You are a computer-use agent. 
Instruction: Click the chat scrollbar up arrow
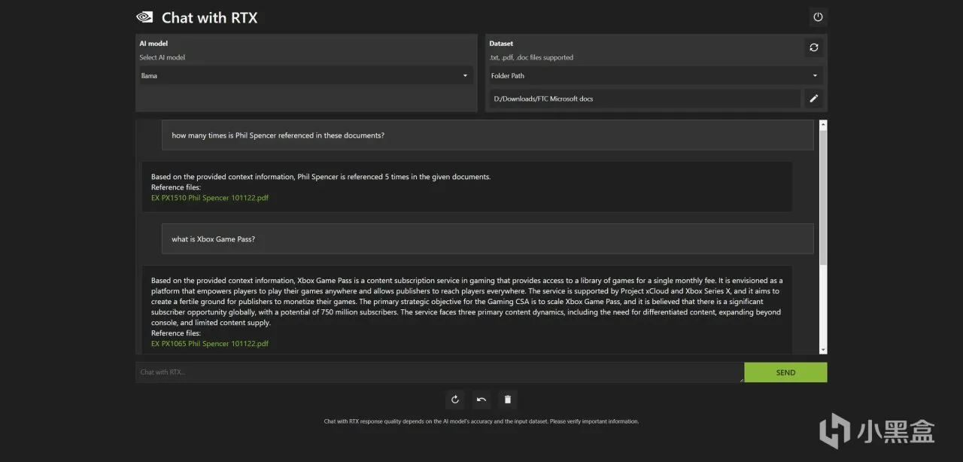(823, 124)
